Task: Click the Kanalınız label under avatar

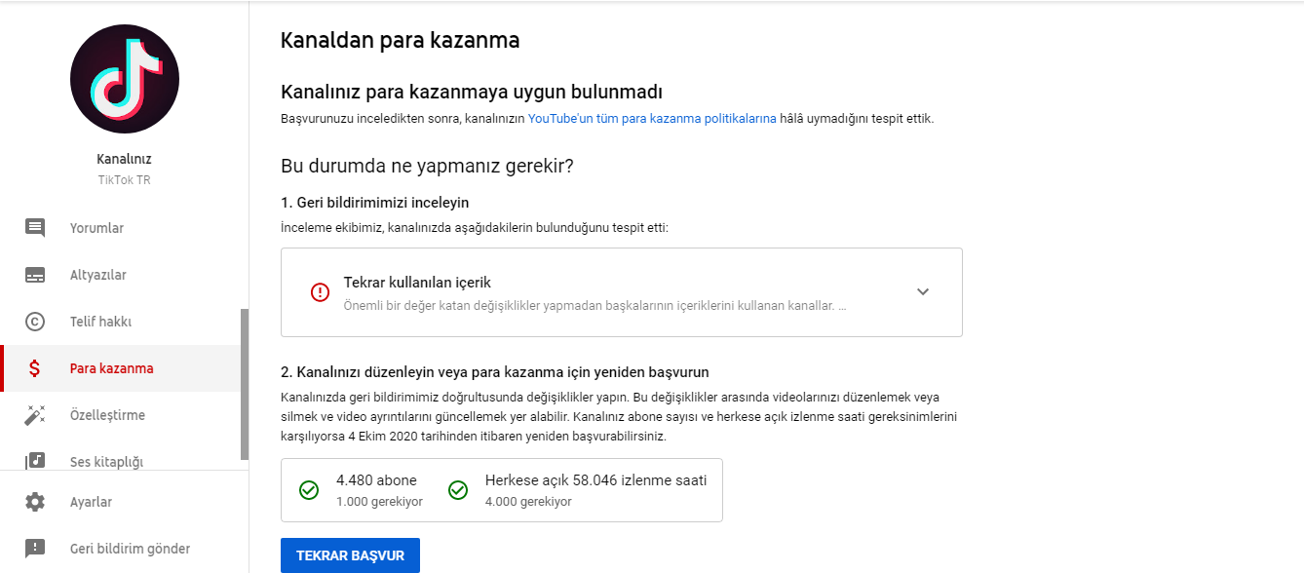Action: [125, 159]
